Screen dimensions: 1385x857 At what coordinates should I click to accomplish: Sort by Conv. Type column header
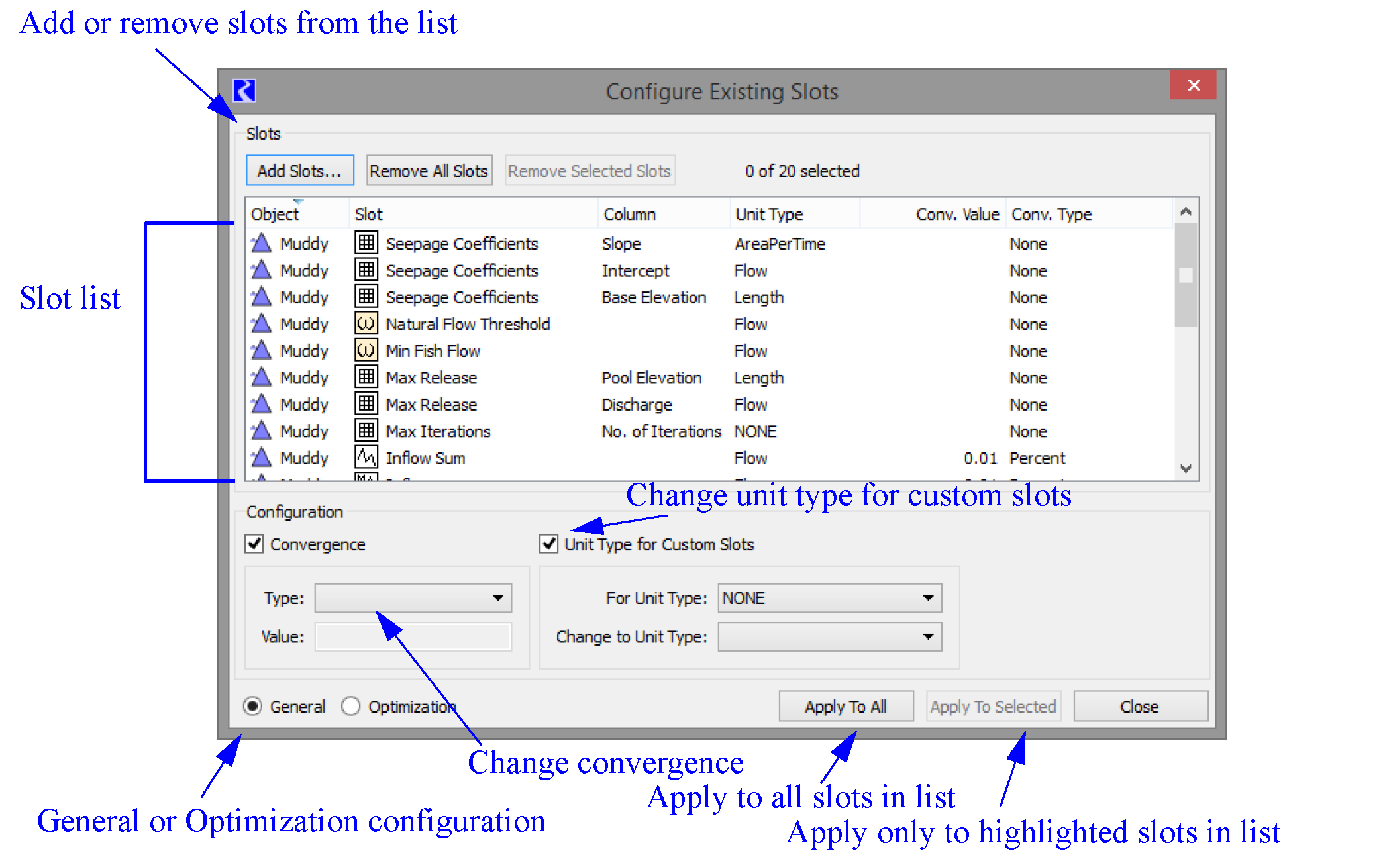tap(1090, 213)
